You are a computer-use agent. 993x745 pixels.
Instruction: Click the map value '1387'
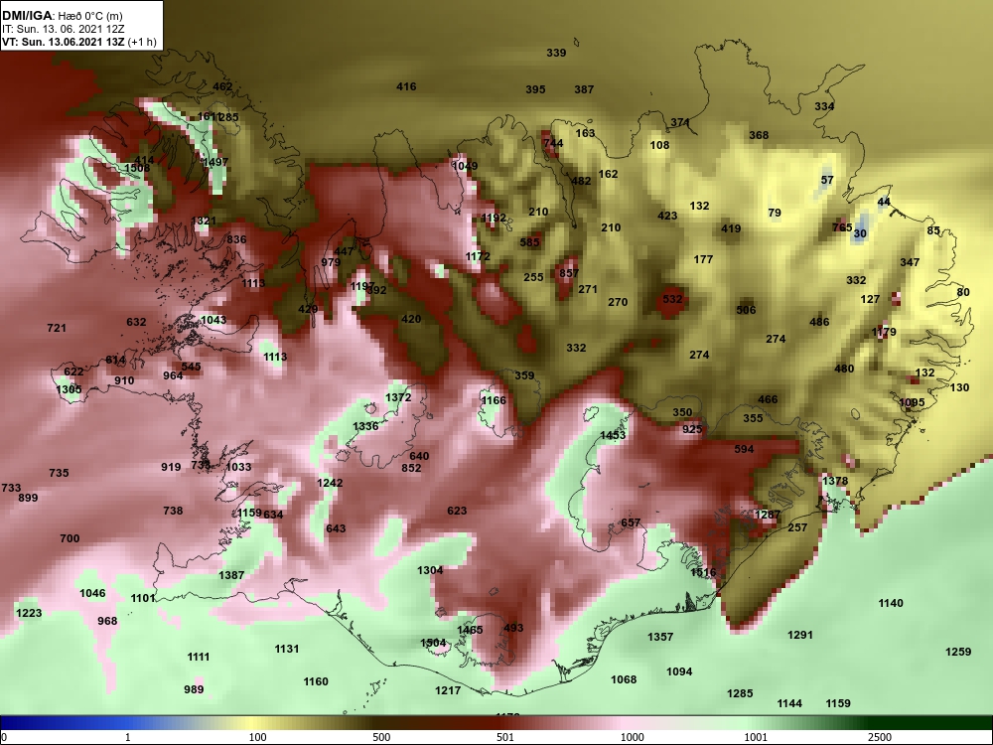[231, 575]
